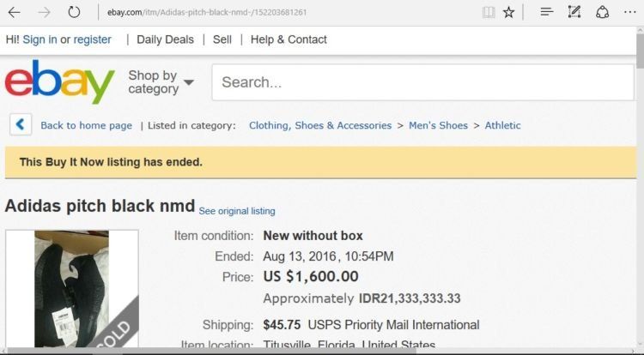
Task: Open the sold shoes thumbnail image
Action: [72, 289]
